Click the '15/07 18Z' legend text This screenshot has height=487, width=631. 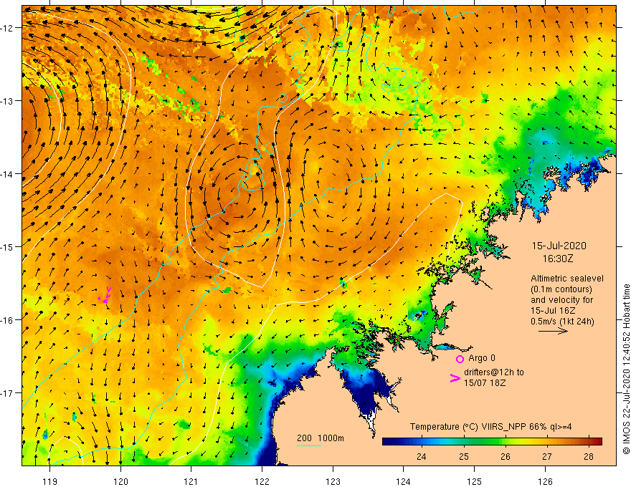point(485,383)
